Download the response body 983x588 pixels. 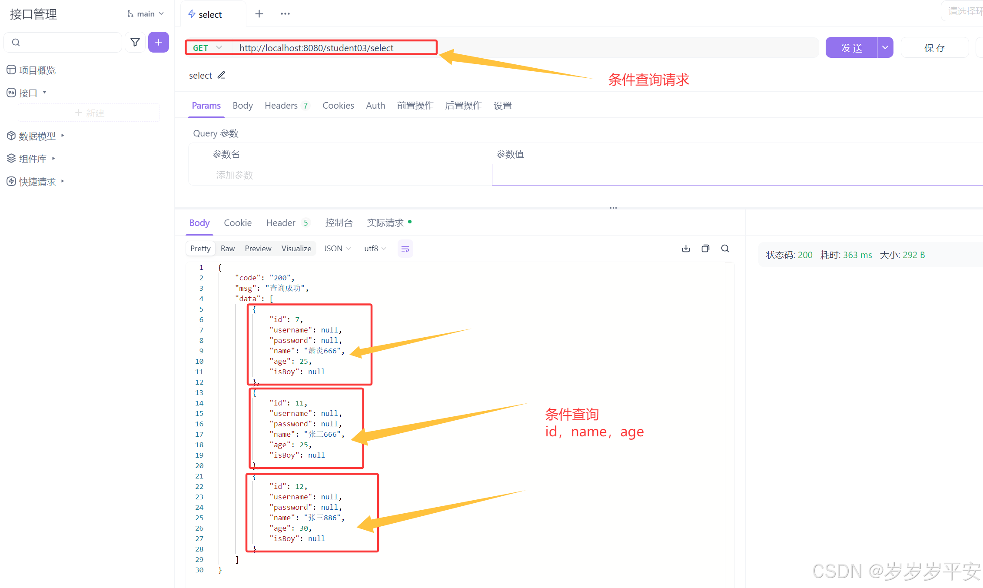point(686,249)
